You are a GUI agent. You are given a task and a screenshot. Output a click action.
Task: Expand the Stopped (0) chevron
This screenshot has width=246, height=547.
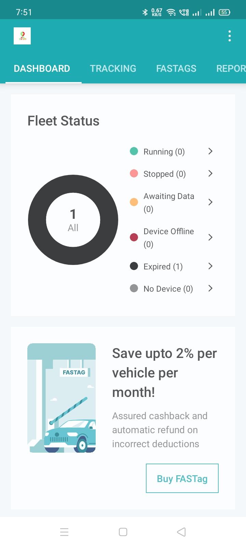pyautogui.click(x=210, y=173)
